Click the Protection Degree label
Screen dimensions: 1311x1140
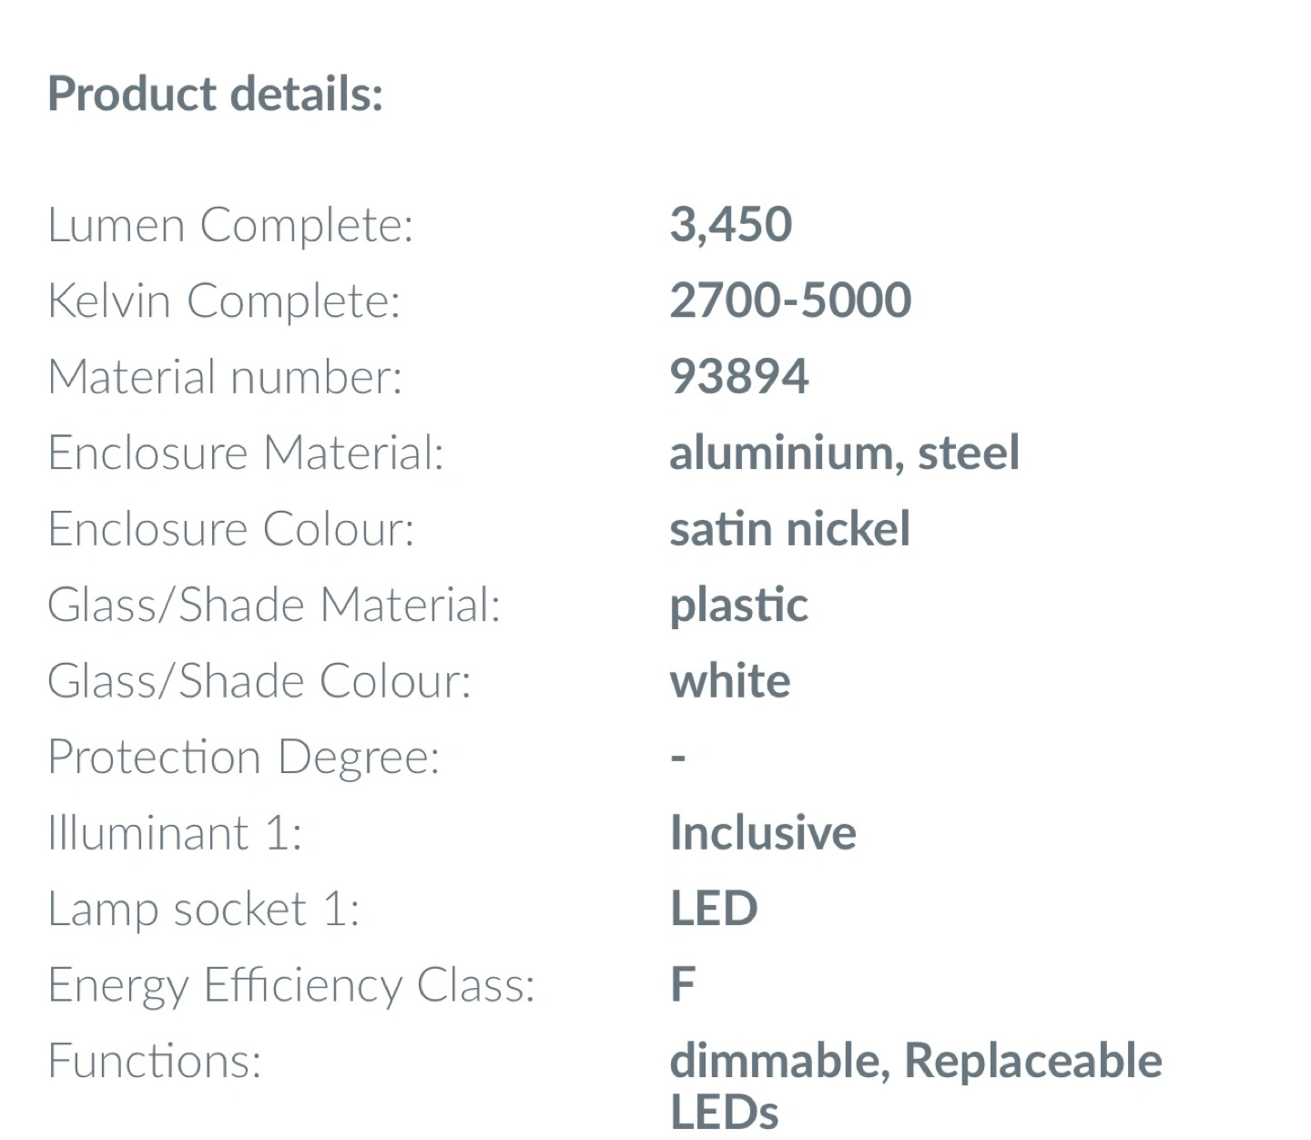[x=244, y=757]
